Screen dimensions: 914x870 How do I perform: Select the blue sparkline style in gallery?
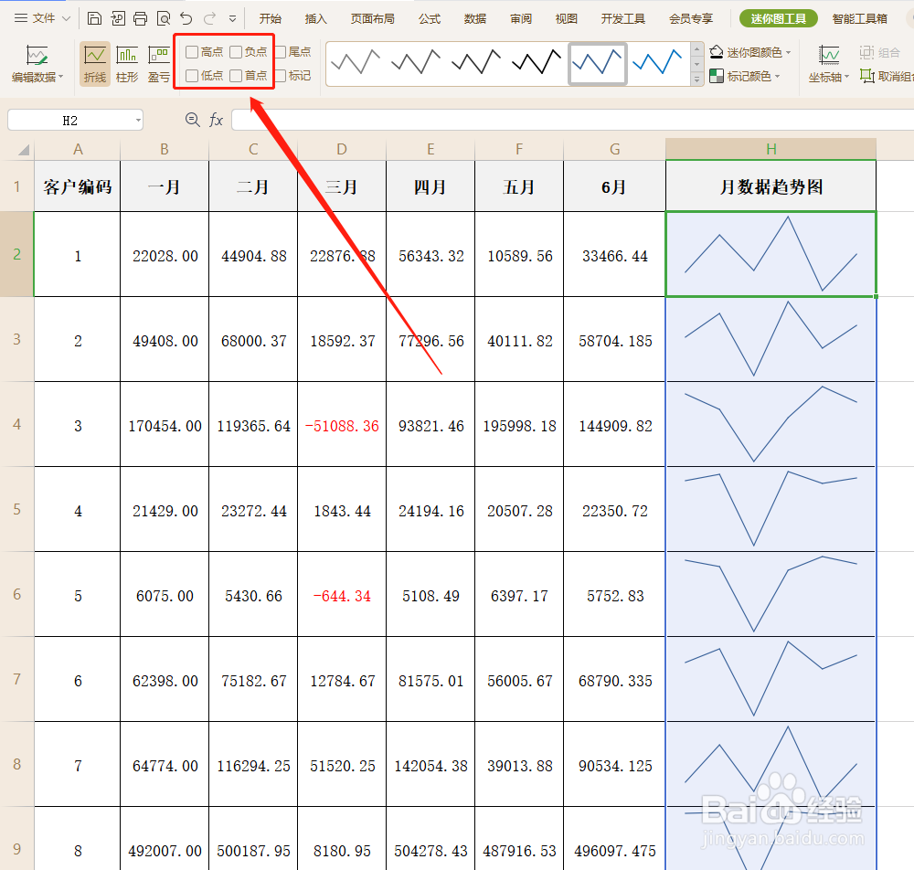tap(597, 63)
